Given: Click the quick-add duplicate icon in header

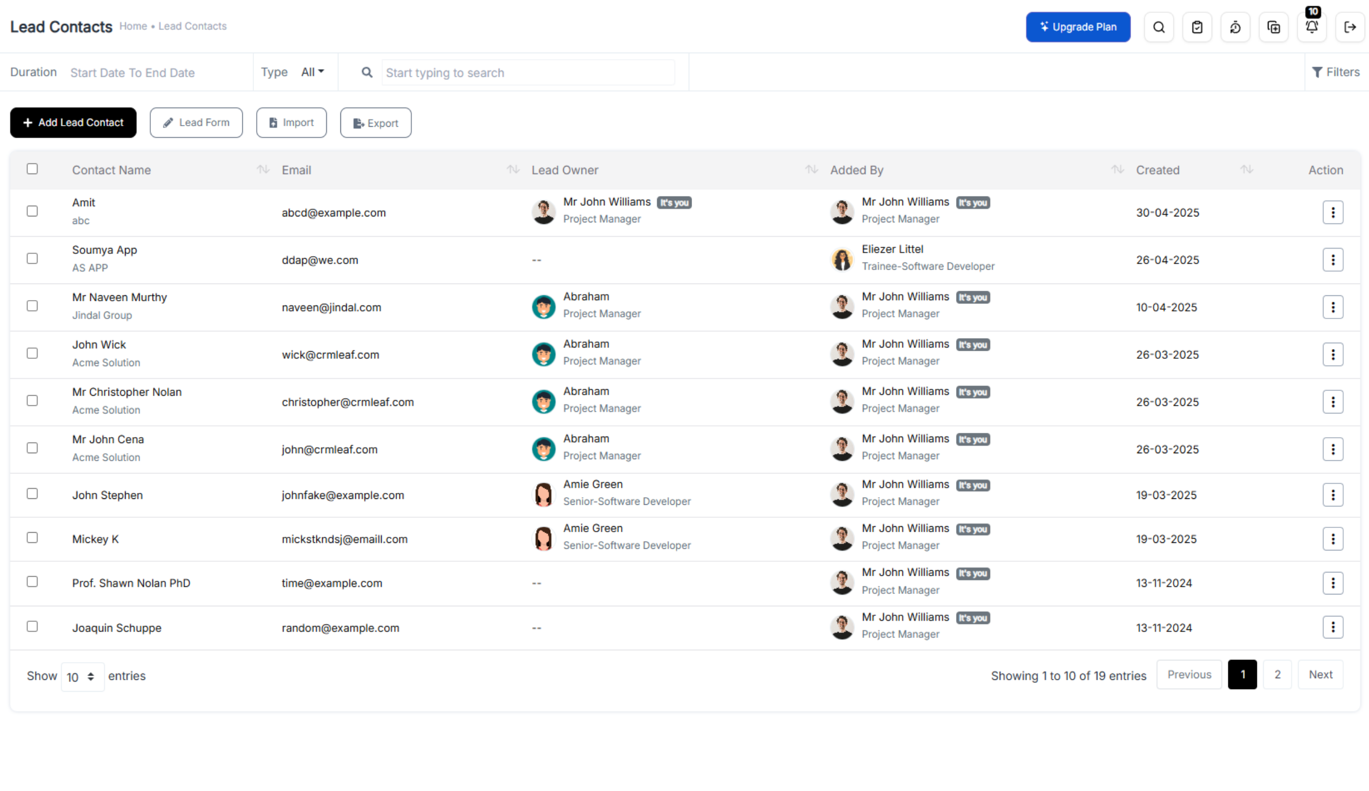Looking at the screenshot, I should pyautogui.click(x=1273, y=27).
